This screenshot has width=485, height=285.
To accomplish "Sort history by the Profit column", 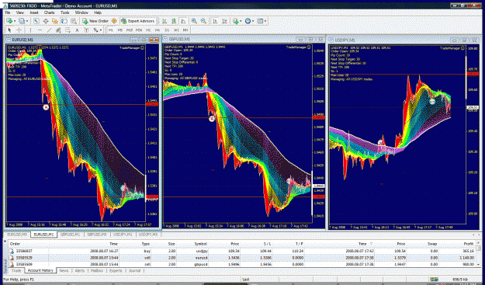I will pos(469,244).
